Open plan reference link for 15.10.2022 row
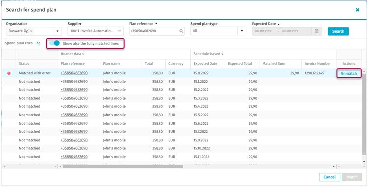The height and width of the screenshot is (187, 368). point(74,148)
